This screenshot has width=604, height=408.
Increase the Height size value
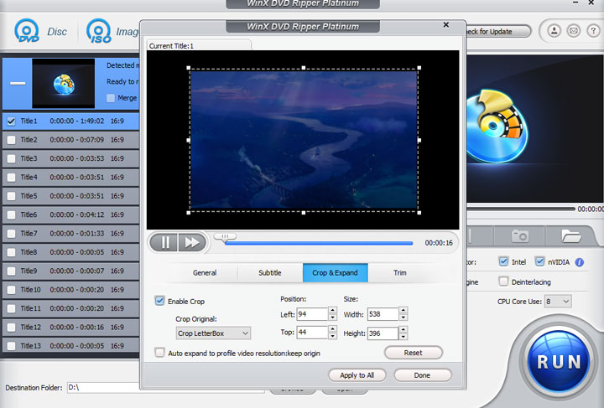pos(403,329)
